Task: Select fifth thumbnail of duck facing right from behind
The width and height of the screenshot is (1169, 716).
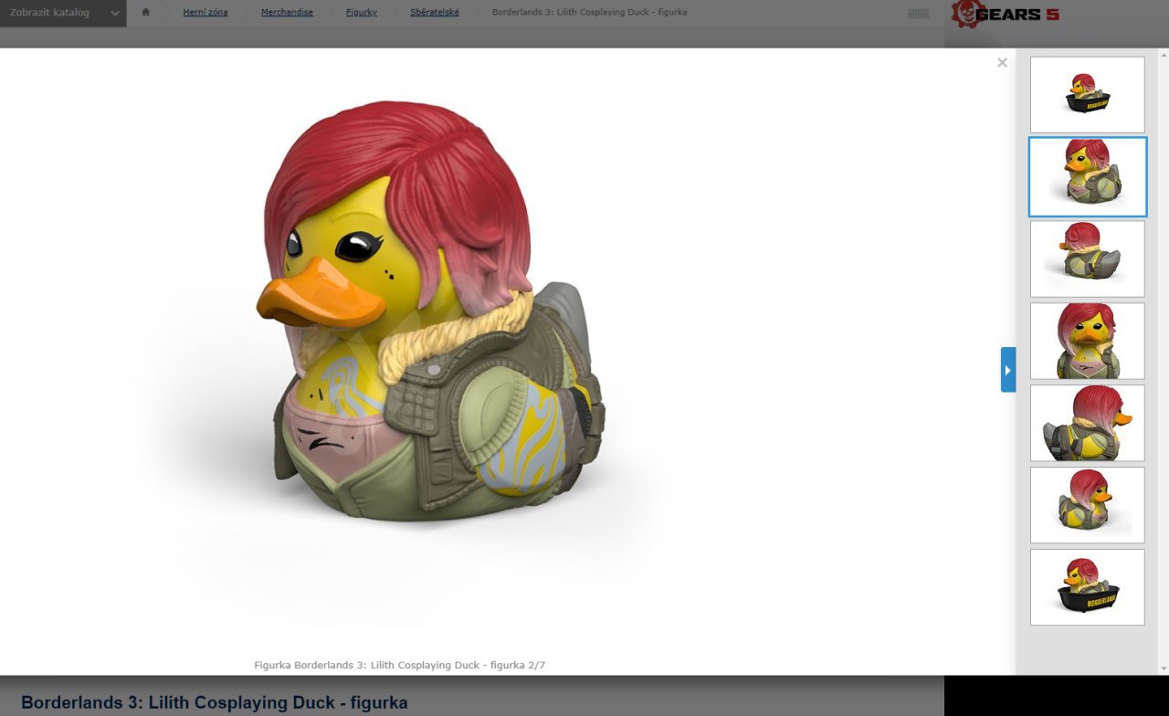Action: pyautogui.click(x=1087, y=423)
